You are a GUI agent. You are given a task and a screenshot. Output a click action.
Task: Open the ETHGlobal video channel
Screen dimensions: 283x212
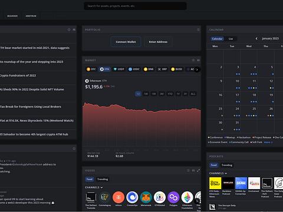[x=160, y=199]
